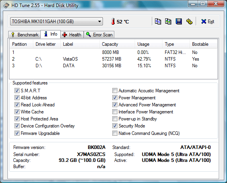This screenshot has height=183, width=227.
Task: Toggle the Write Cache checkbox
Action: (x=17, y=112)
